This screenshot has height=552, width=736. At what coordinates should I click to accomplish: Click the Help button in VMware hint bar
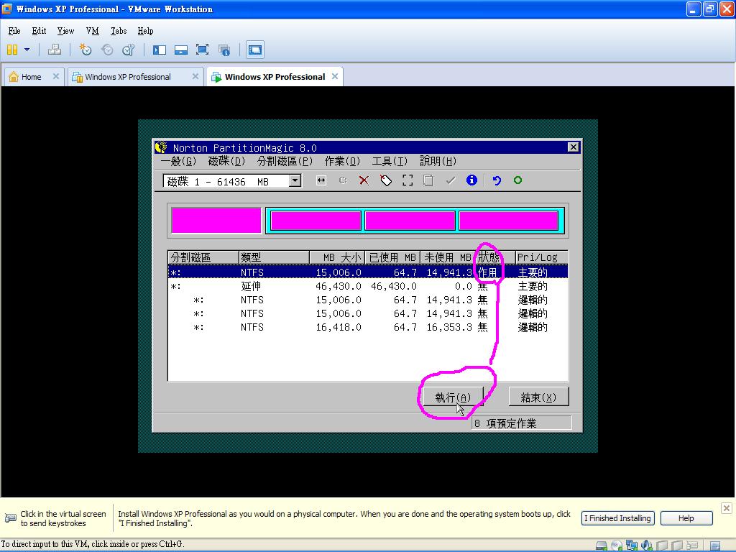(x=686, y=518)
